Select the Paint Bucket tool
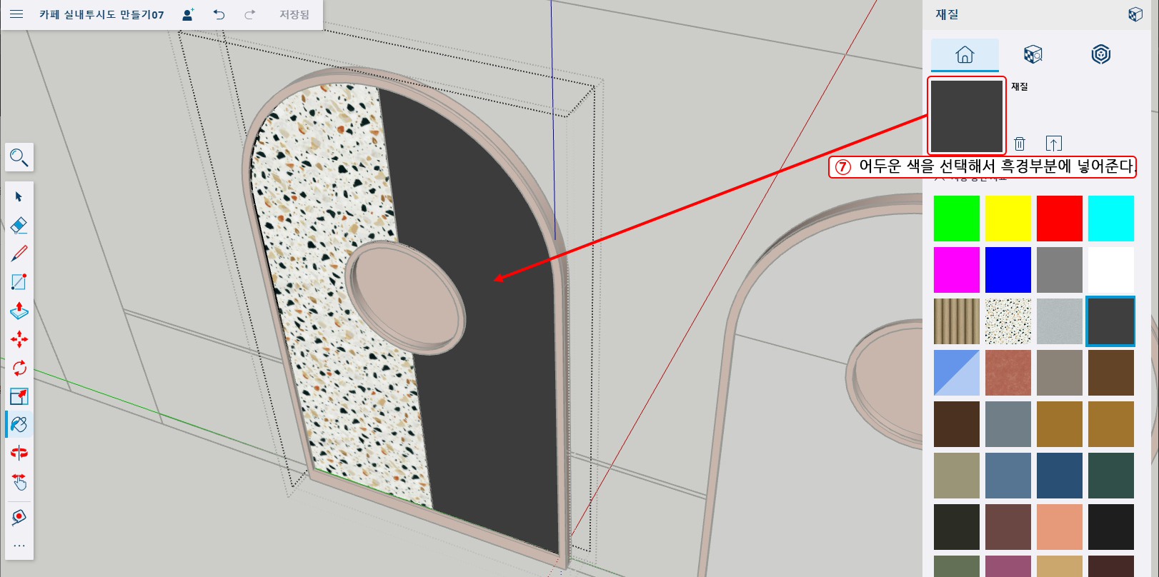This screenshot has width=1159, height=577. click(x=19, y=424)
